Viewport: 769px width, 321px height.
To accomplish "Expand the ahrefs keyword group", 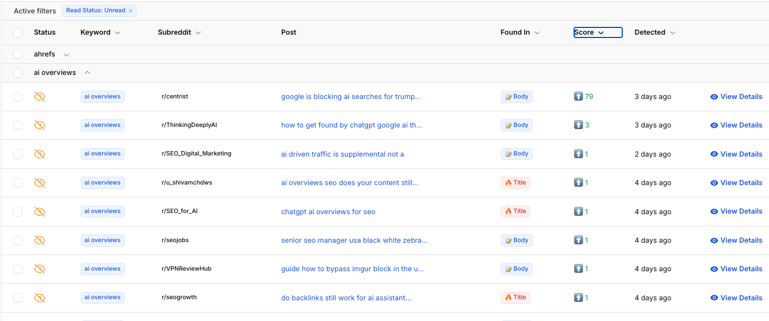I will click(x=67, y=55).
